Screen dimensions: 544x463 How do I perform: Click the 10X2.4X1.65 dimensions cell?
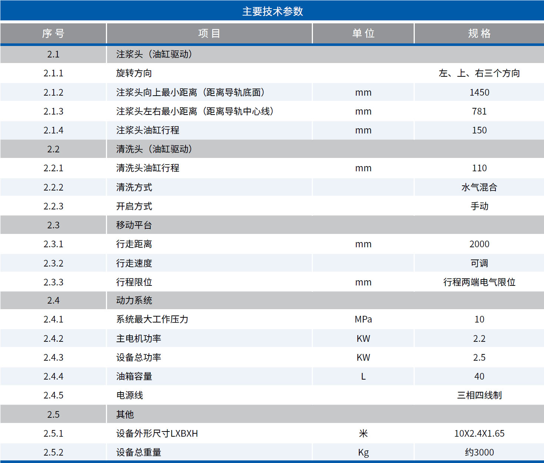click(479, 433)
